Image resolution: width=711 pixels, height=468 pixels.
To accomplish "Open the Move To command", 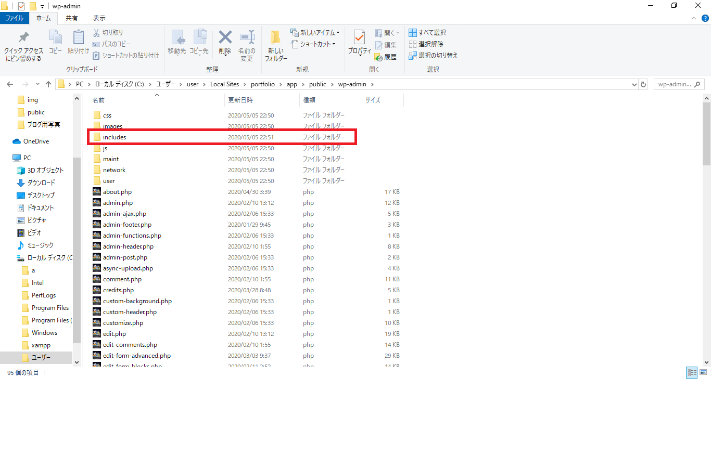I will (x=177, y=42).
